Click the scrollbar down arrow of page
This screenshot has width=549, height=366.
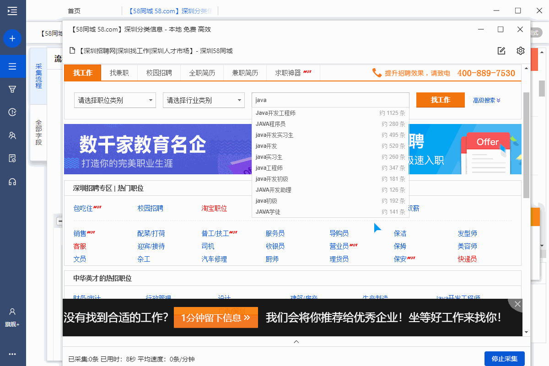[526, 332]
